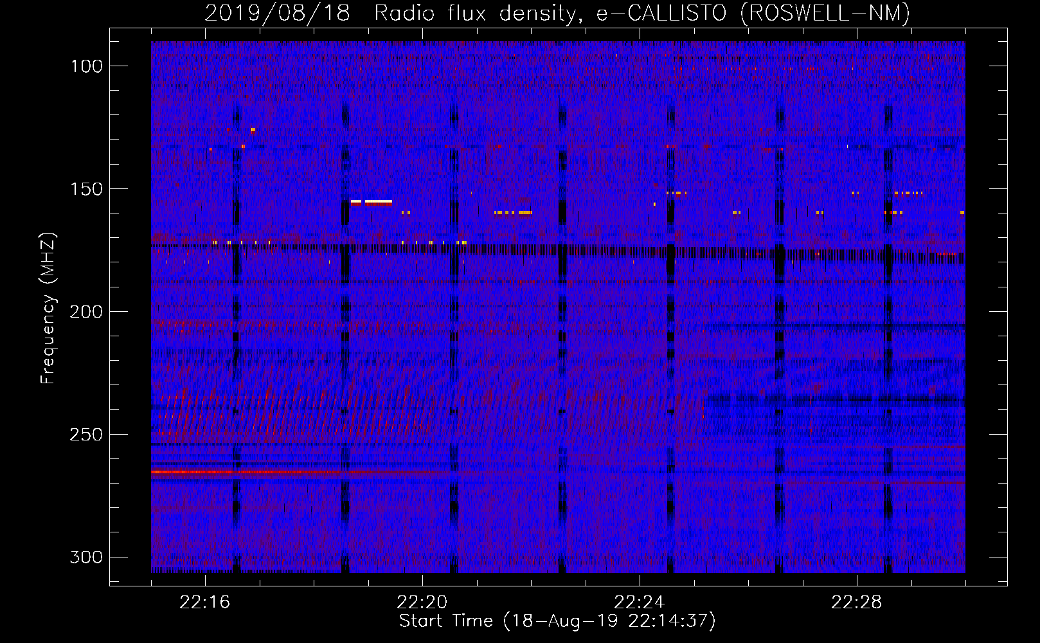
Task: Click the 100 frequency tick label
Action: 86,66
